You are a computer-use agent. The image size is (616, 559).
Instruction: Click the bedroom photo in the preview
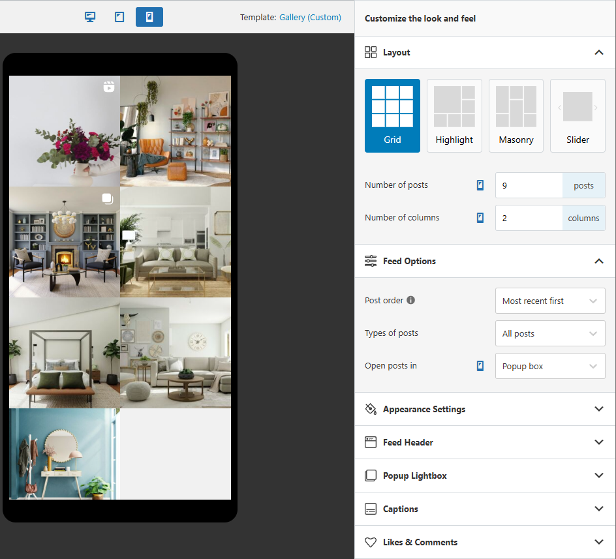[63, 352]
